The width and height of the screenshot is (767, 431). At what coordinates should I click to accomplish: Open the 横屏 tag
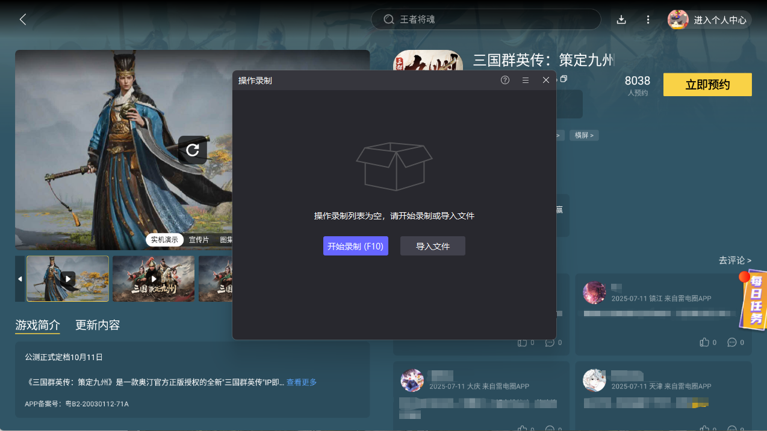(x=583, y=135)
